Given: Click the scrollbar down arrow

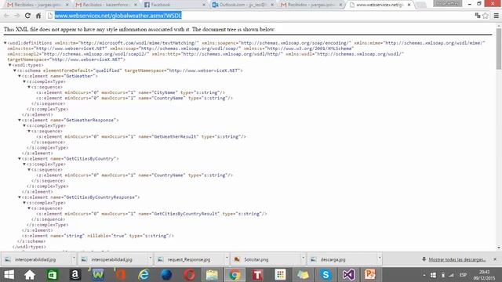Looking at the screenshot, I should [x=499, y=248].
